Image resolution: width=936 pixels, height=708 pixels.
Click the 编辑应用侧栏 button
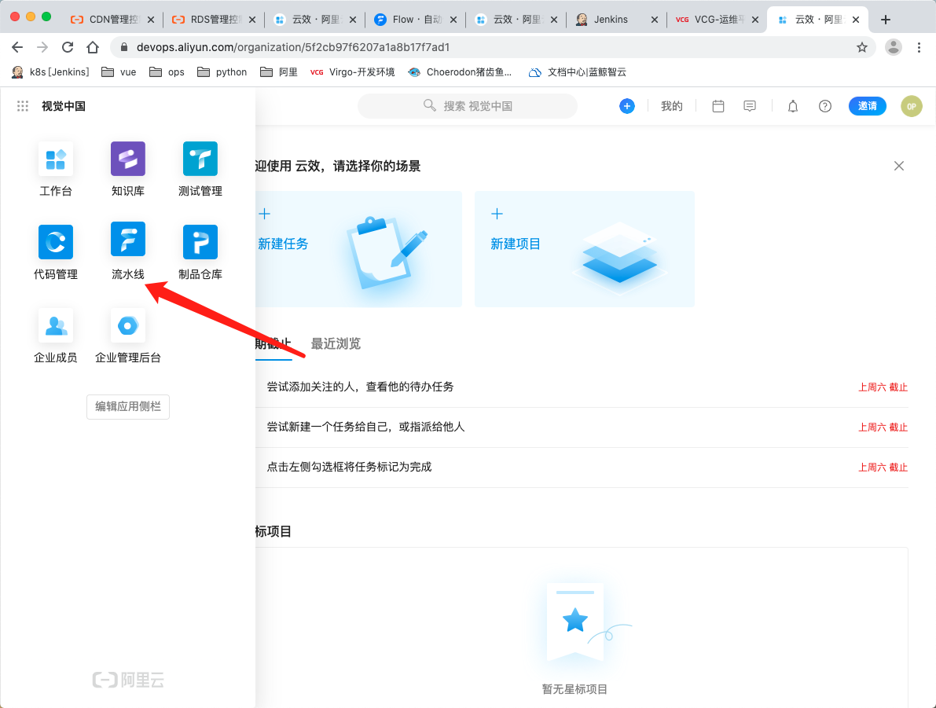coord(128,406)
